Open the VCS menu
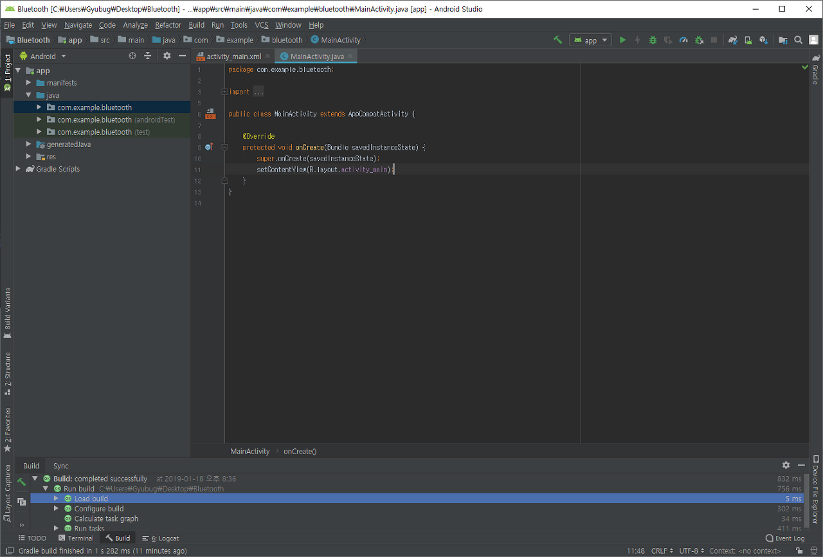The width and height of the screenshot is (823, 557). tap(261, 25)
